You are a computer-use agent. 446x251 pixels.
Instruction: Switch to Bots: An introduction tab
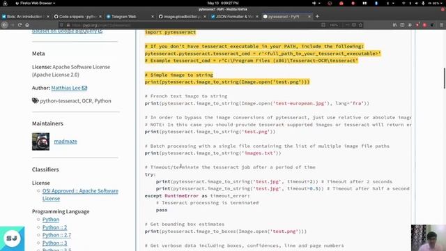click(25, 17)
